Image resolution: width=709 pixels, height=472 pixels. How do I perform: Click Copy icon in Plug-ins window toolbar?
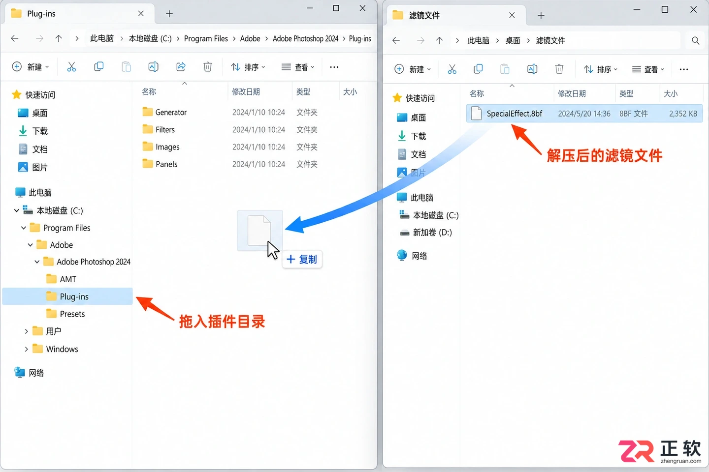pyautogui.click(x=99, y=67)
